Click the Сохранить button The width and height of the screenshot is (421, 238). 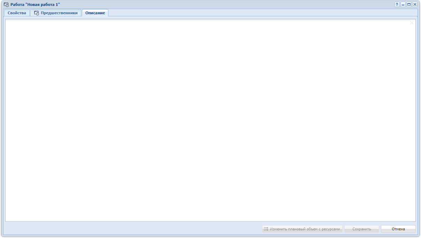click(362, 229)
